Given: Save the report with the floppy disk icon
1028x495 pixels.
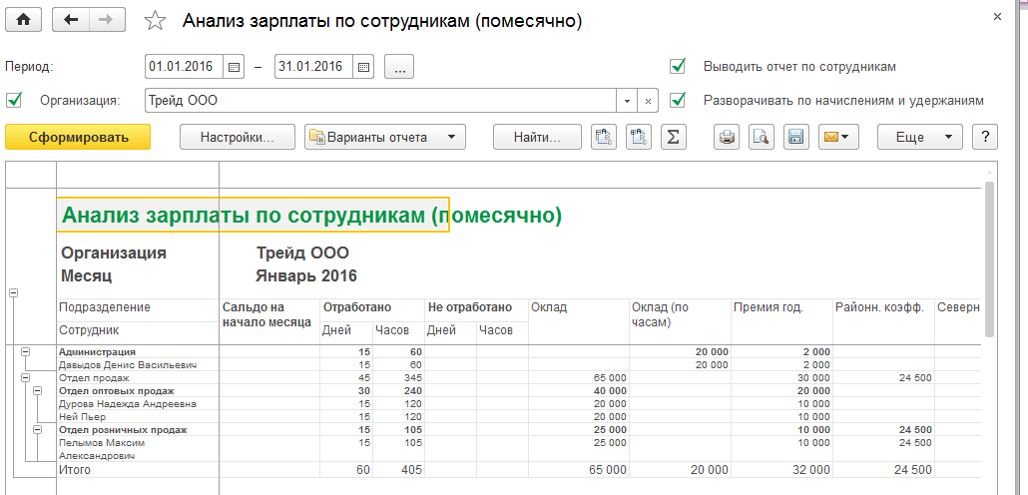Looking at the screenshot, I should 795,137.
